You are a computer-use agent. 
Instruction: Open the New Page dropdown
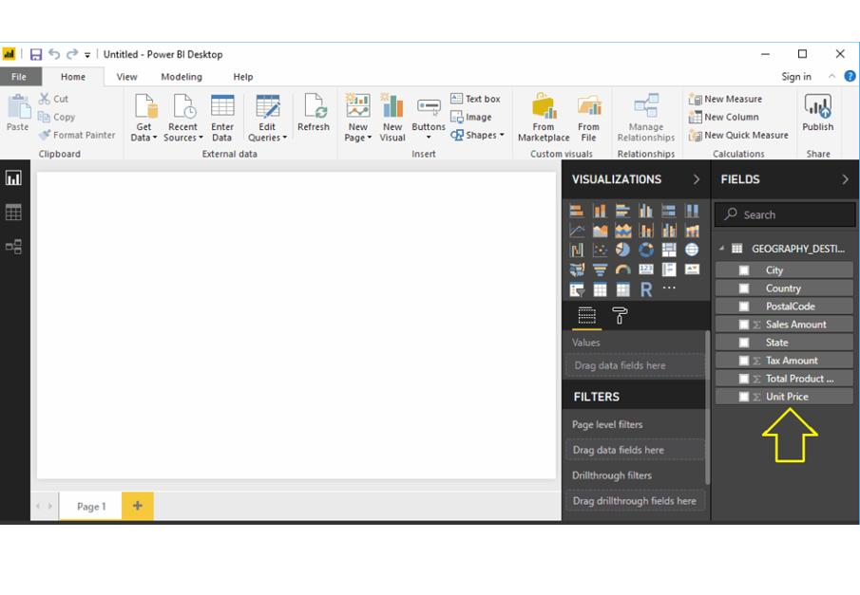(357, 118)
